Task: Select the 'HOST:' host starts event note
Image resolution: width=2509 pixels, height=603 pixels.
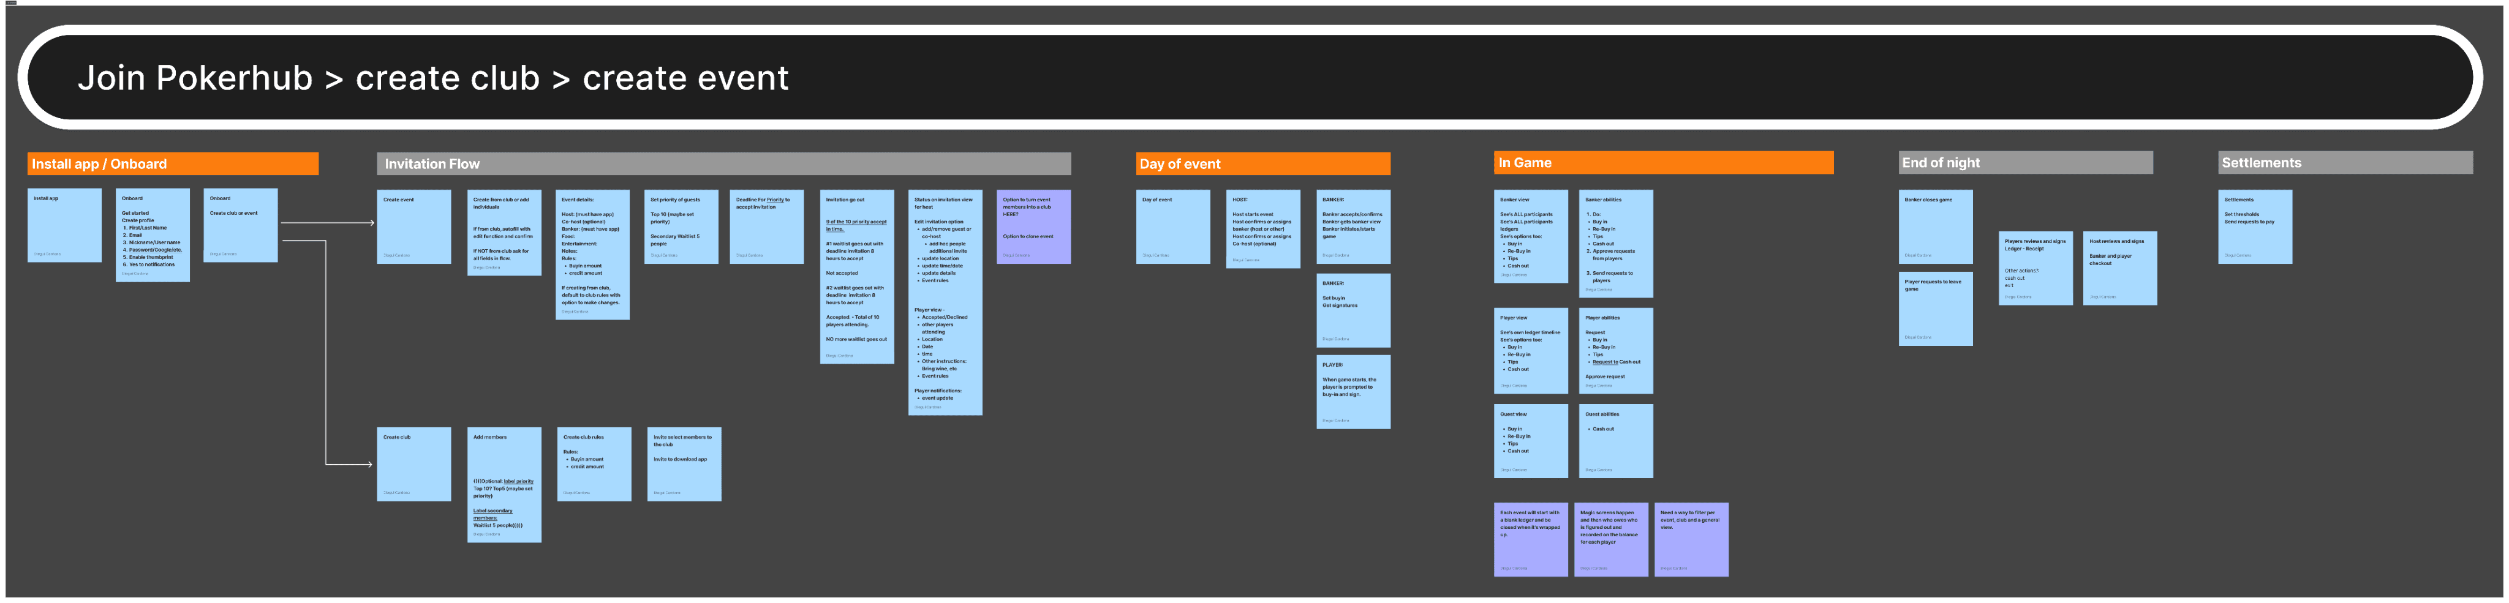Action: (1263, 229)
